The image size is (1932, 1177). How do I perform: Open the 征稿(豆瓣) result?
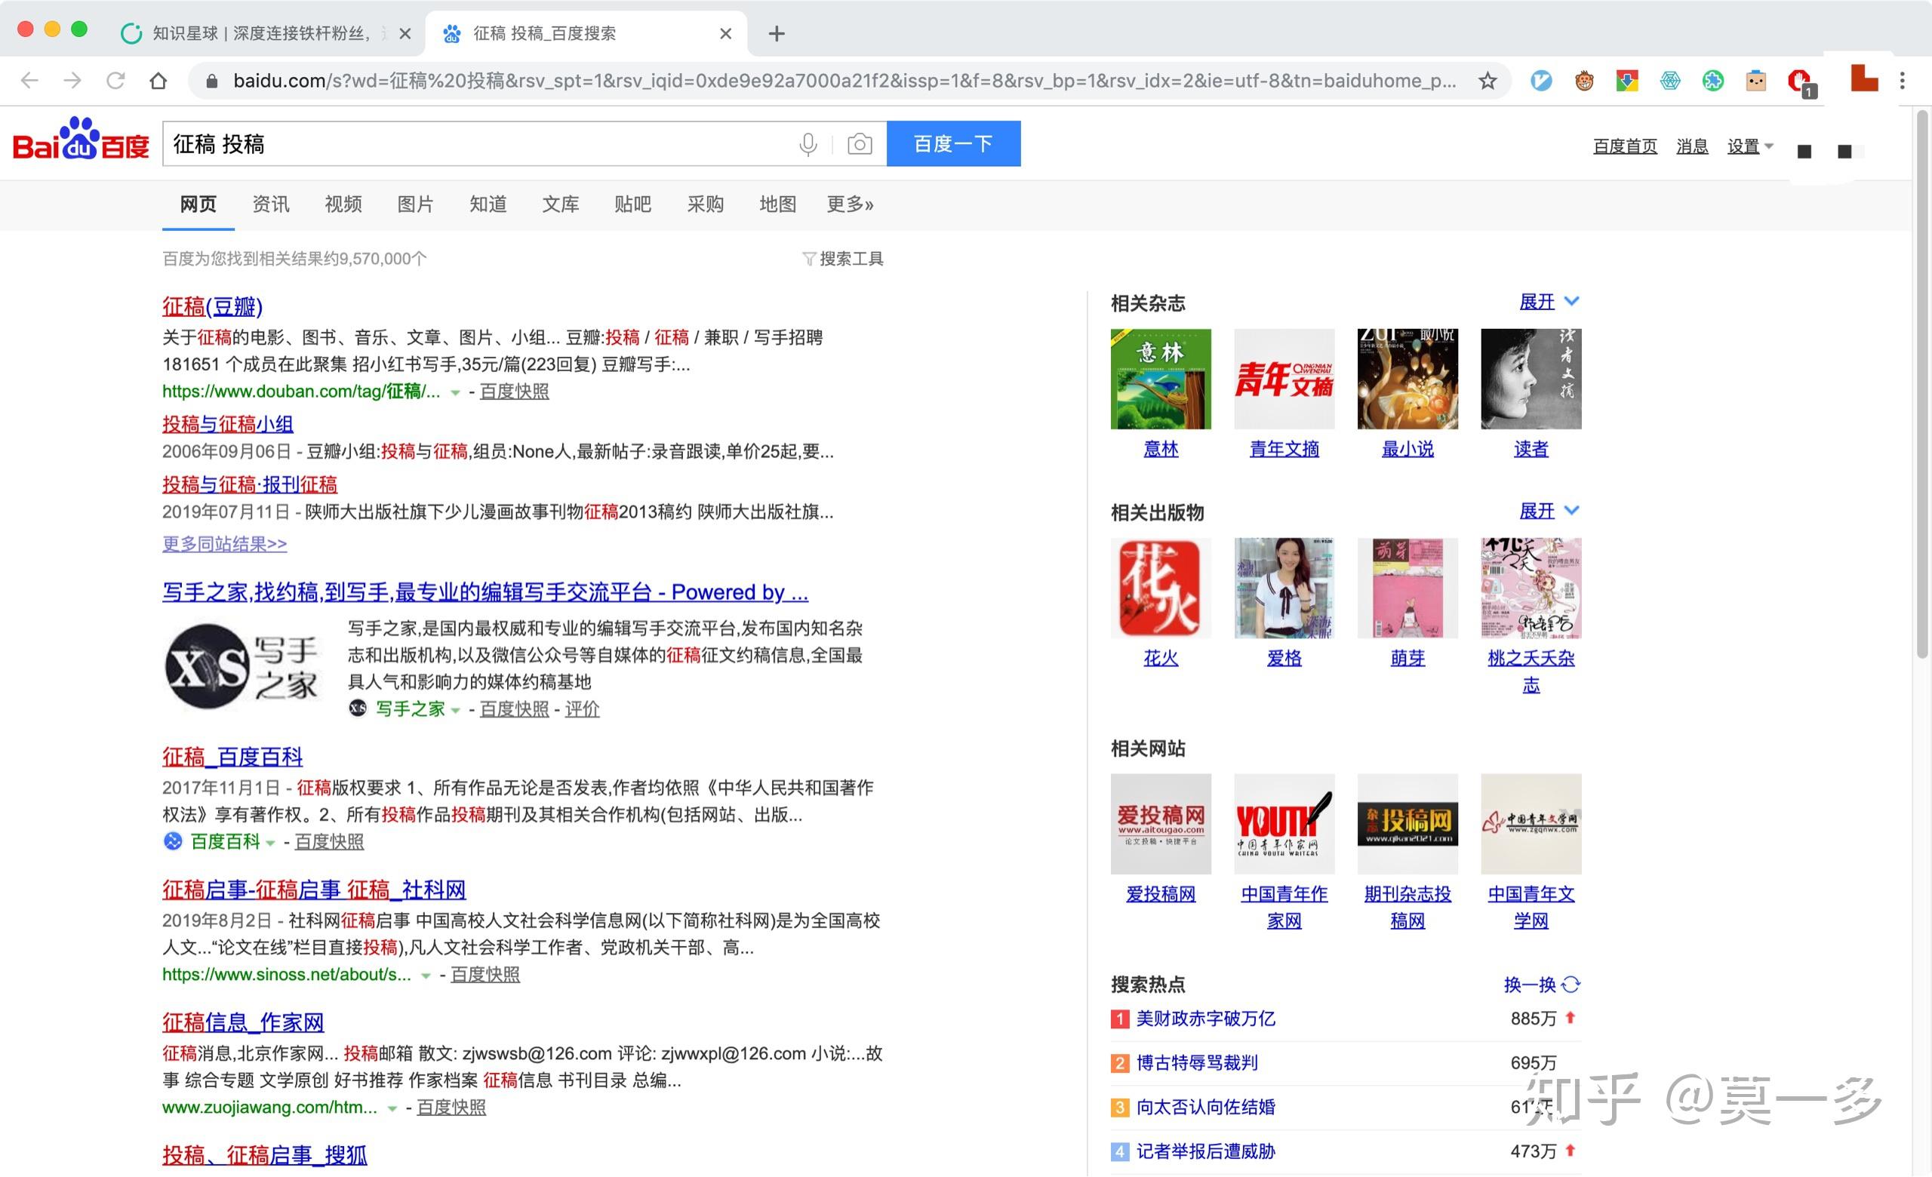(212, 306)
